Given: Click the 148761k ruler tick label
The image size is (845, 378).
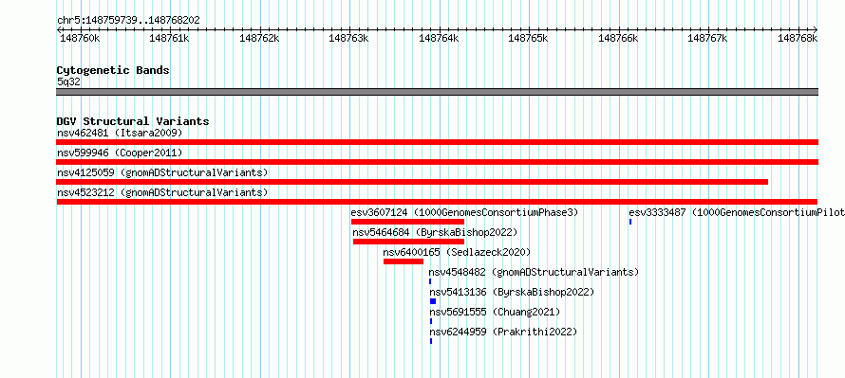Looking at the screenshot, I should [x=169, y=38].
